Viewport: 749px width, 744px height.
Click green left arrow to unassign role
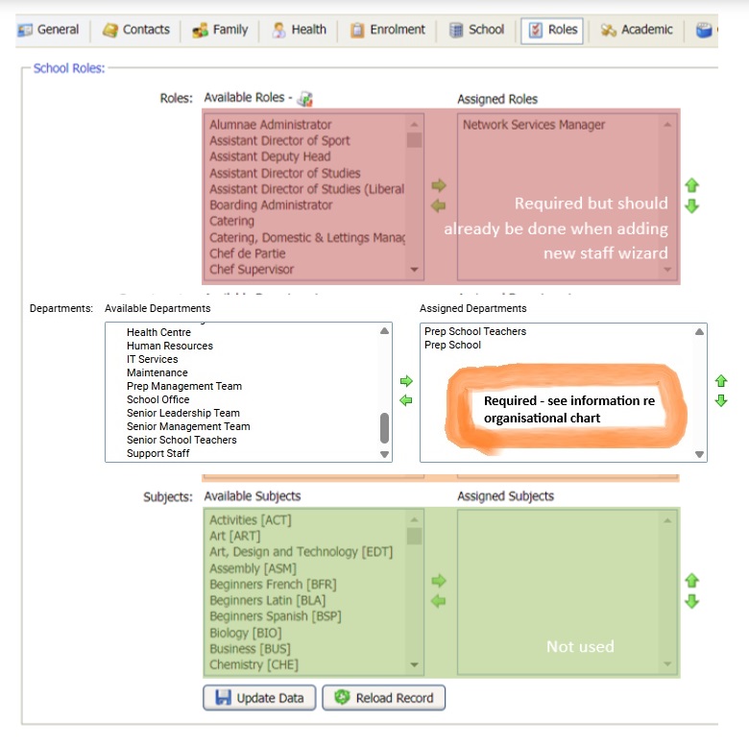(x=438, y=205)
